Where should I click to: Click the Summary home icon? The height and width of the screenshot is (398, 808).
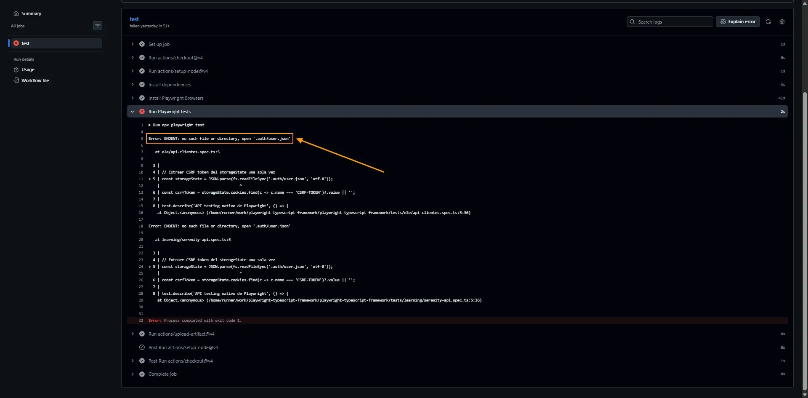click(x=16, y=13)
